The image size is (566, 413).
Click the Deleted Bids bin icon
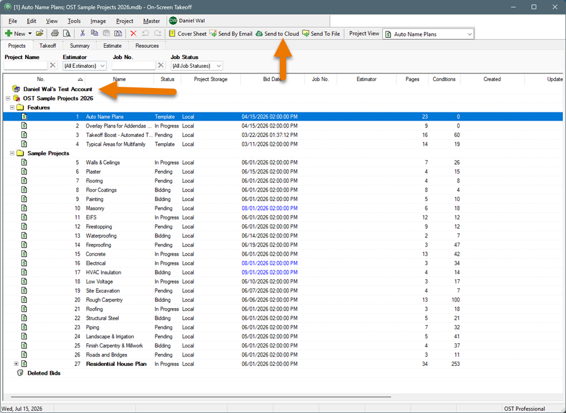point(20,373)
